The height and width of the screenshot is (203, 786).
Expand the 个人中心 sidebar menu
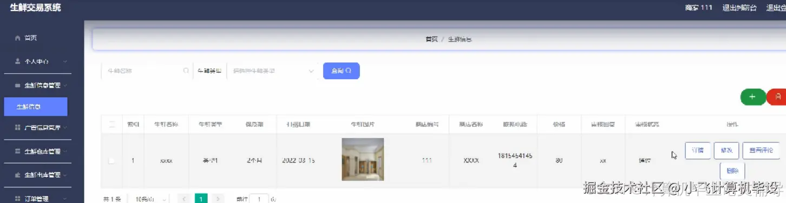pyautogui.click(x=65, y=62)
